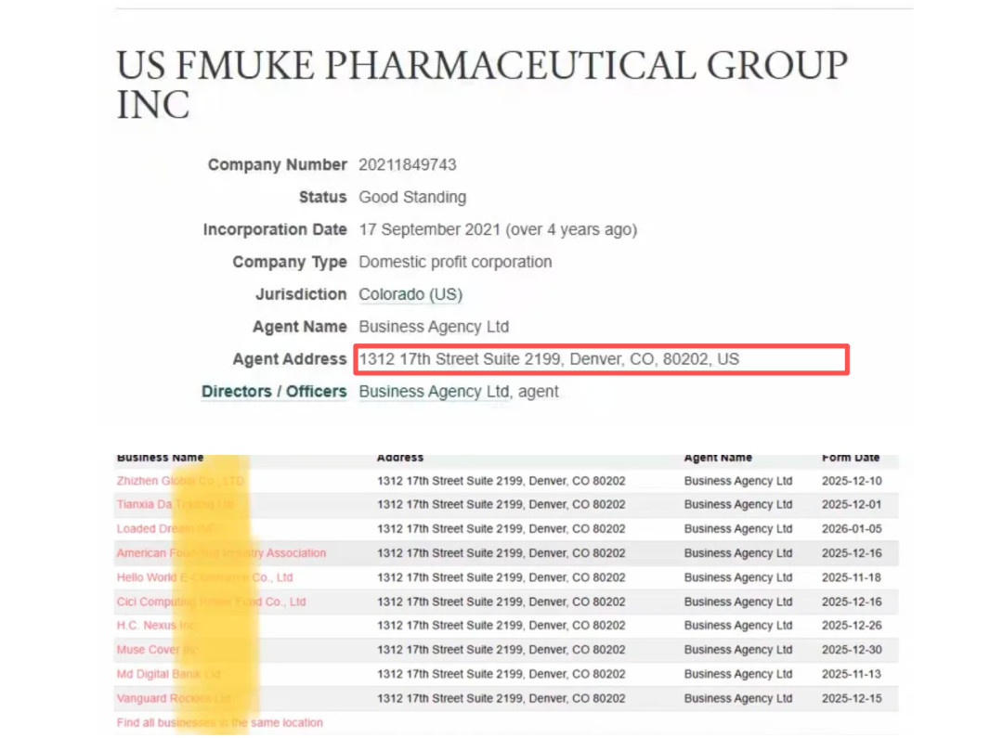
Task: Find all businesses in the same location
Action: point(219,722)
